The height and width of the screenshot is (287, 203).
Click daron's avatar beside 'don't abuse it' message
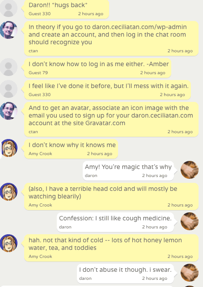(190, 273)
